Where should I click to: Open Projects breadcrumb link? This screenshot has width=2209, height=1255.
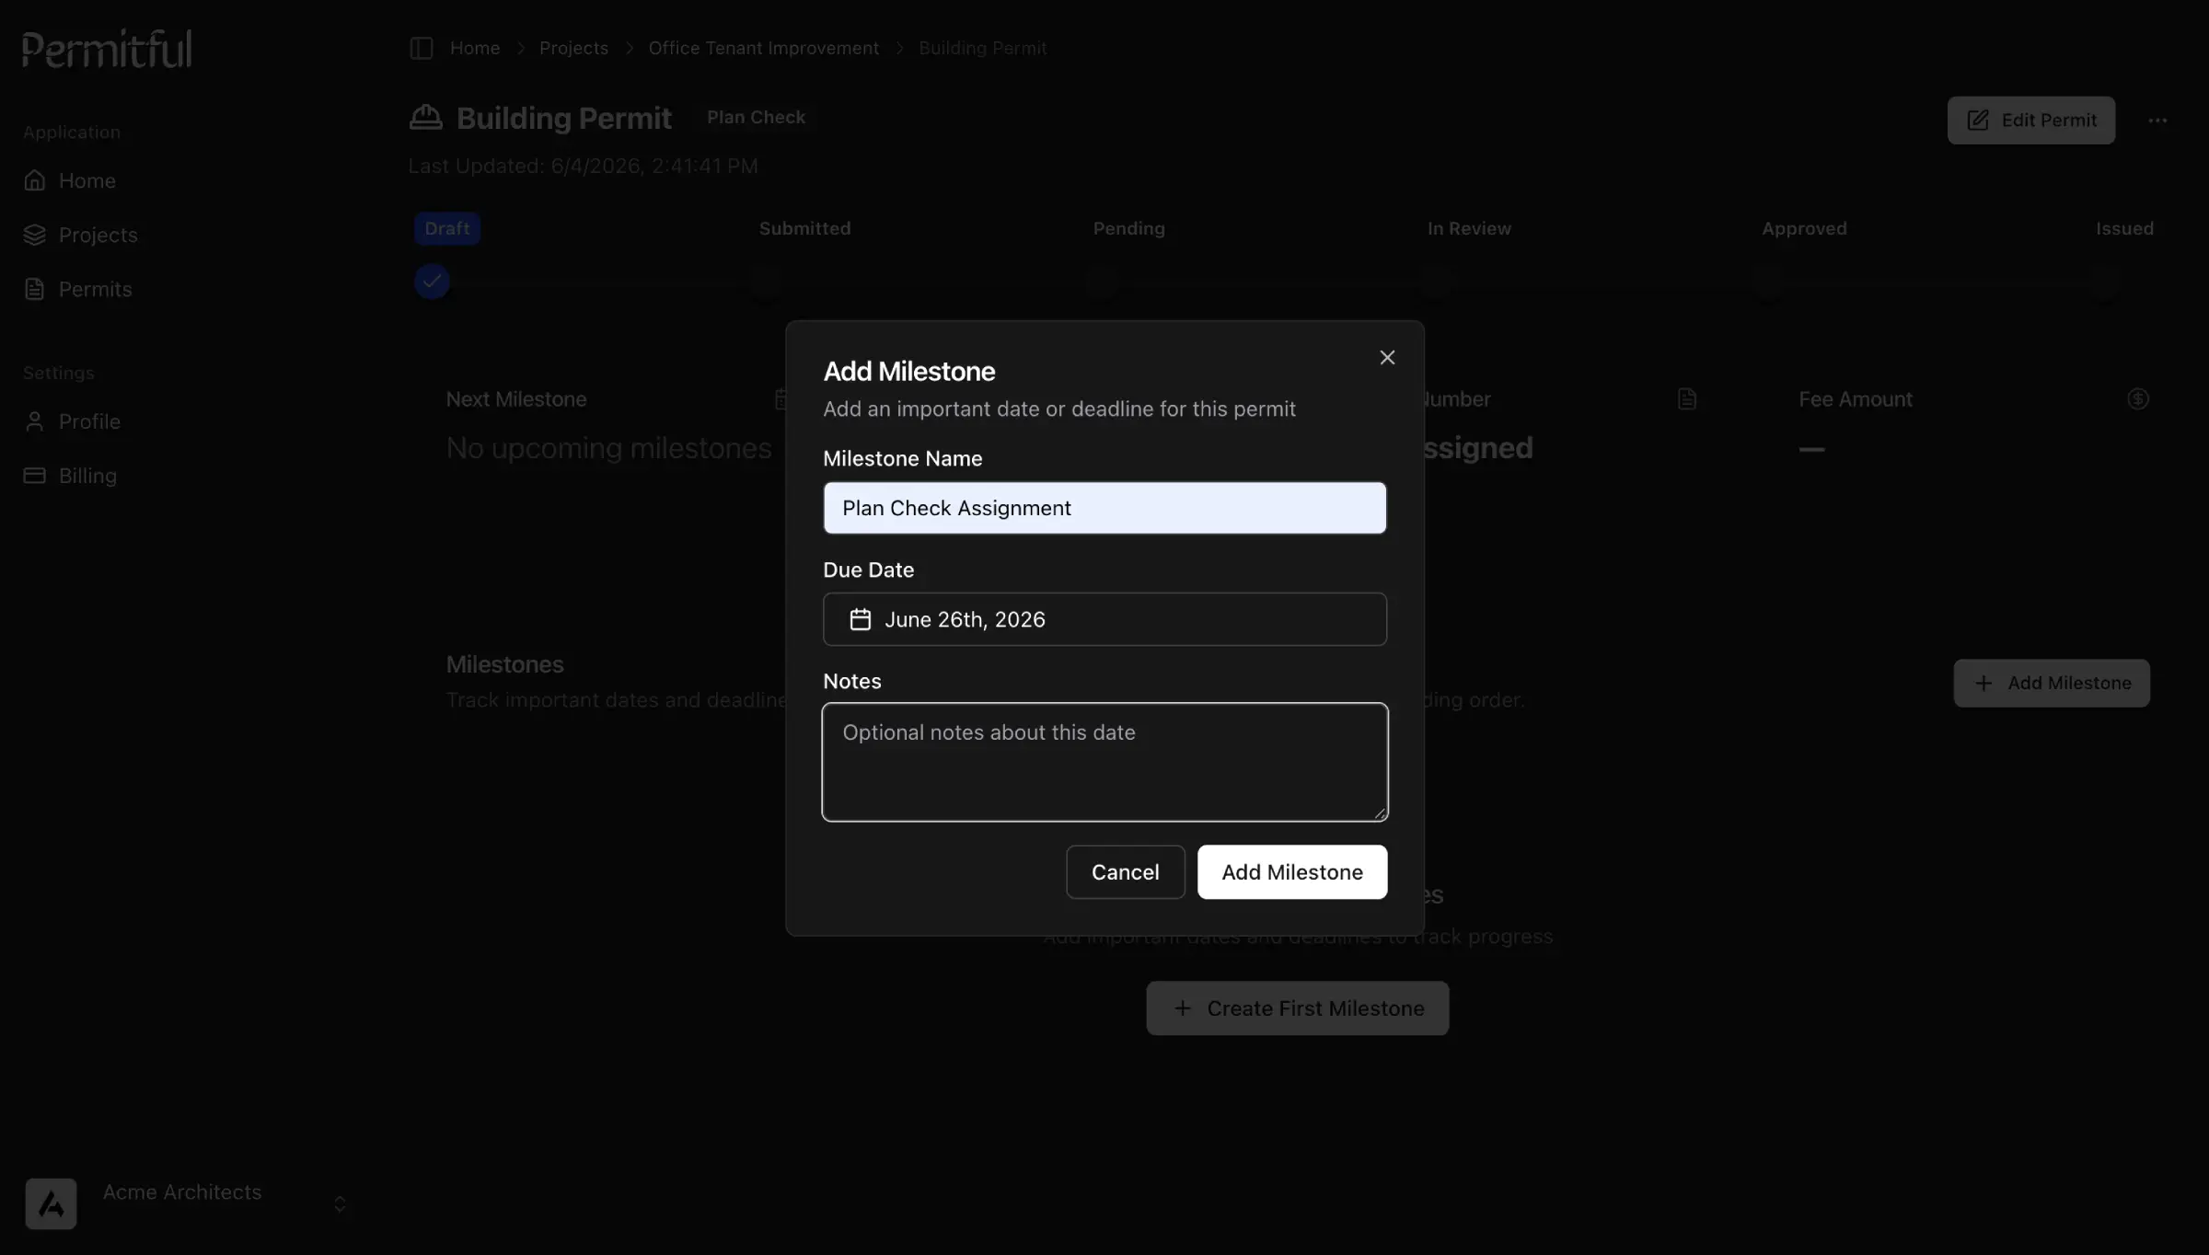click(x=573, y=48)
